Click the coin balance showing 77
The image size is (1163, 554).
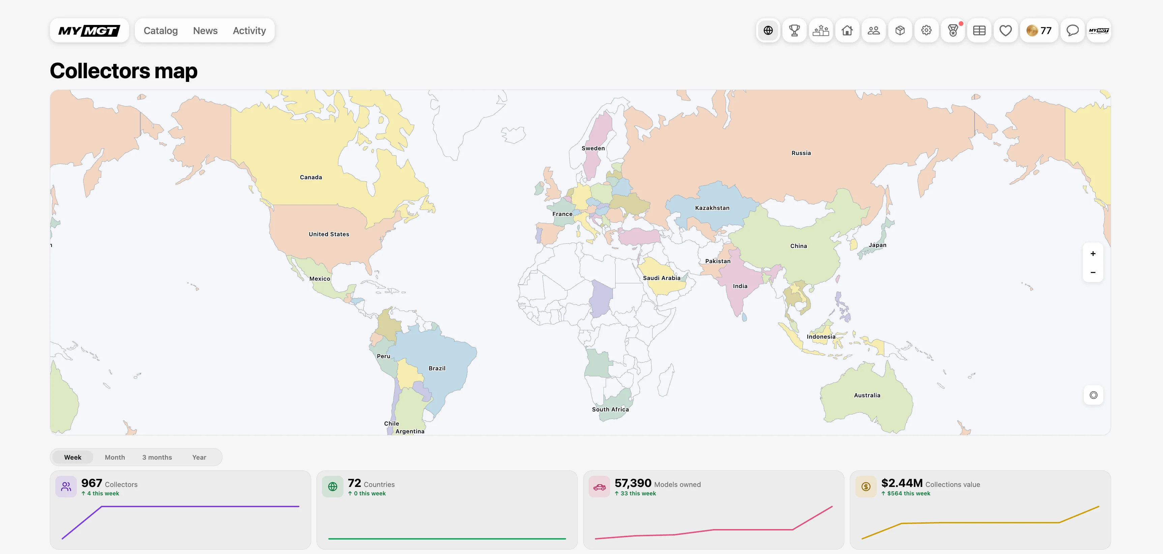(x=1039, y=31)
